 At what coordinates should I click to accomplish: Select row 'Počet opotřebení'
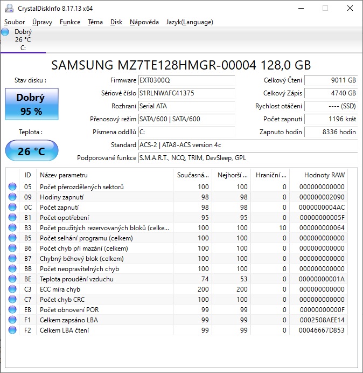coord(177,217)
